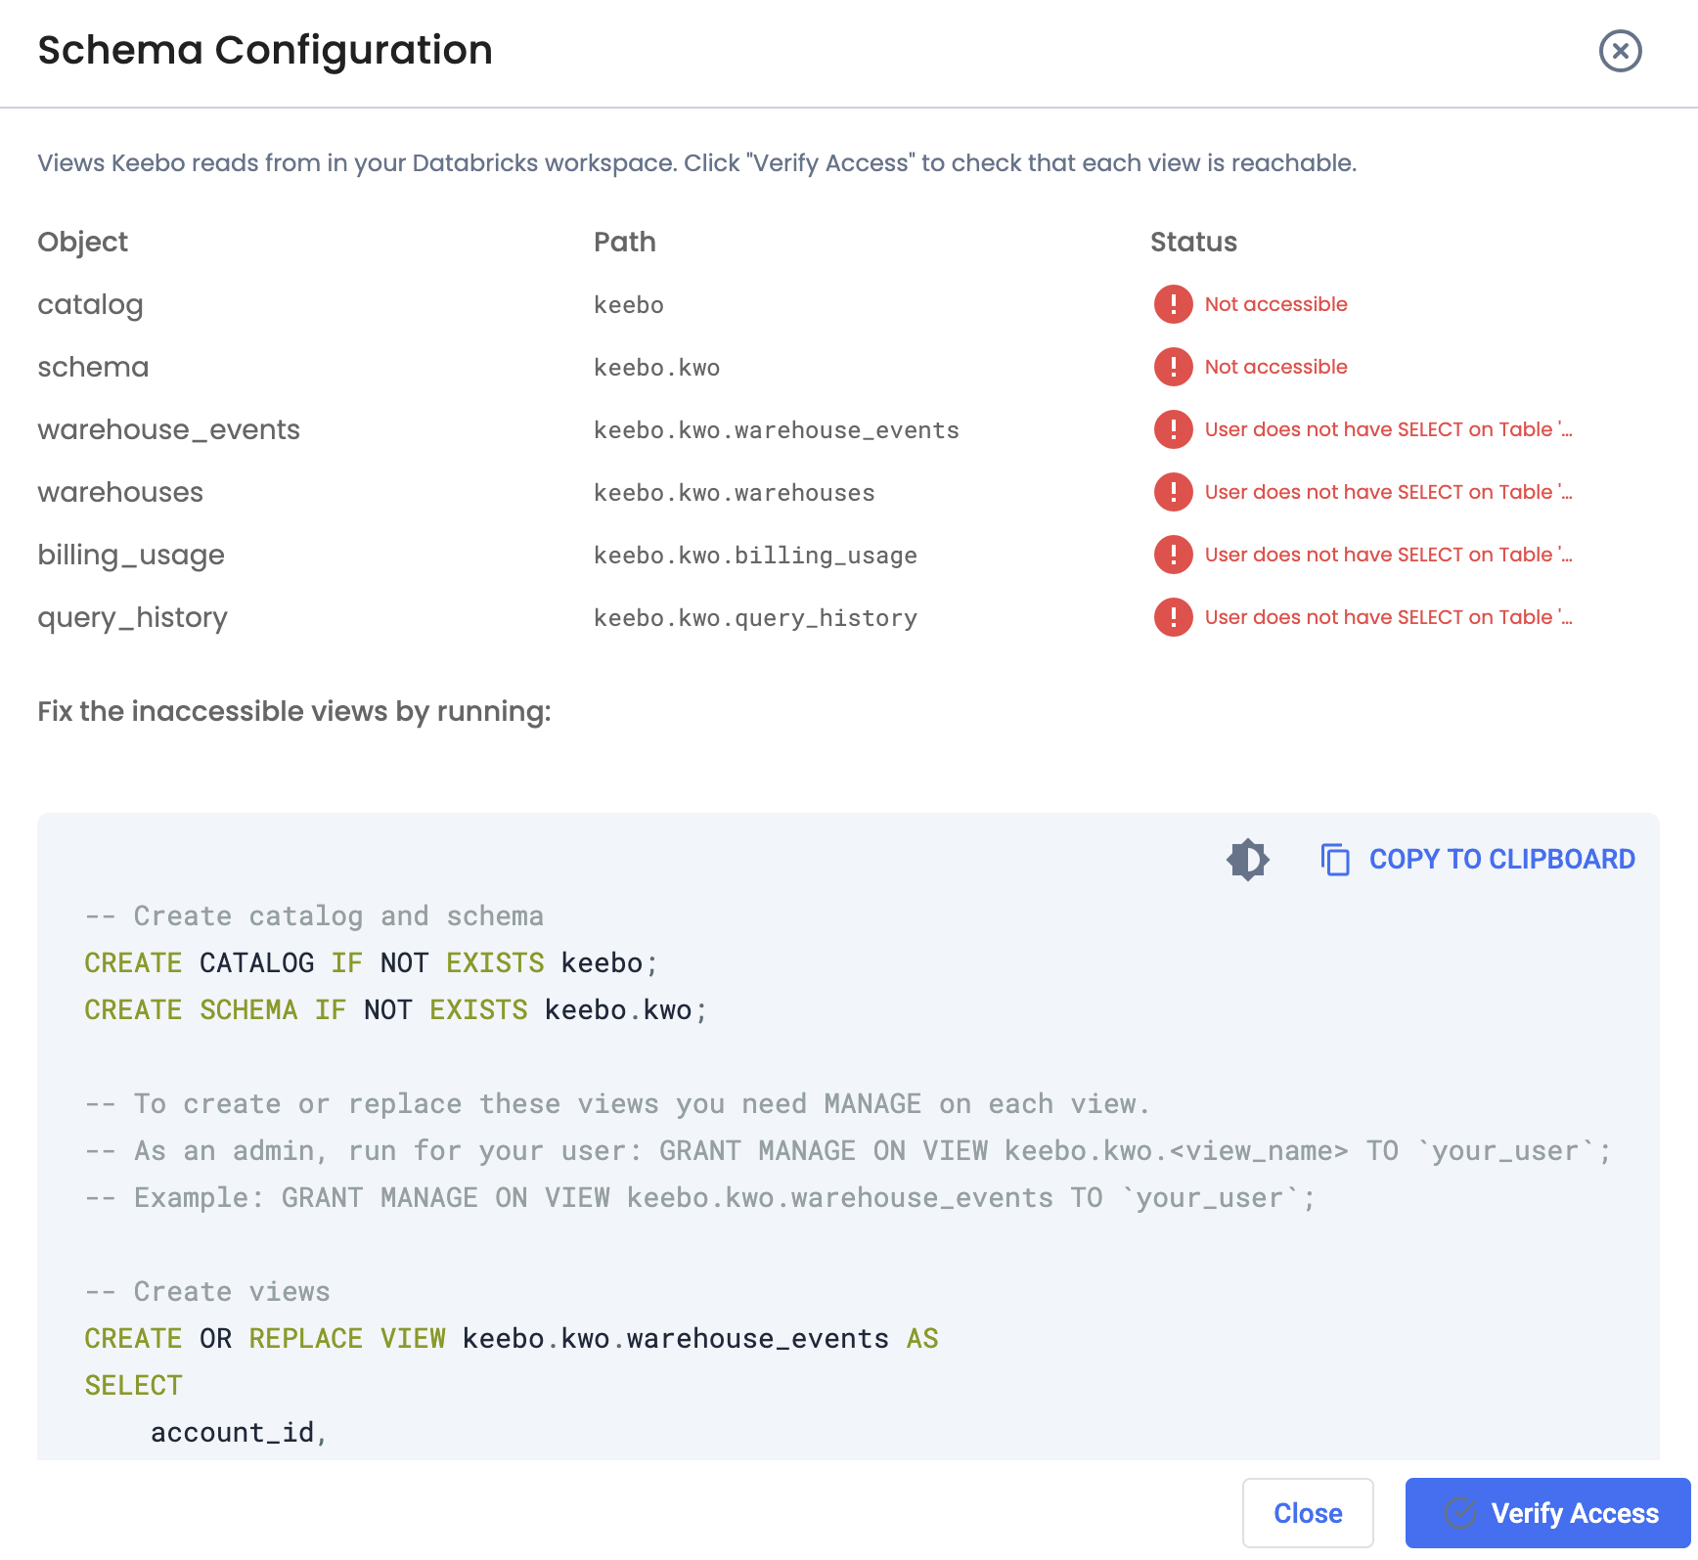Select 'Not accessible' status for schema
1698x1560 pixels.
click(1275, 367)
